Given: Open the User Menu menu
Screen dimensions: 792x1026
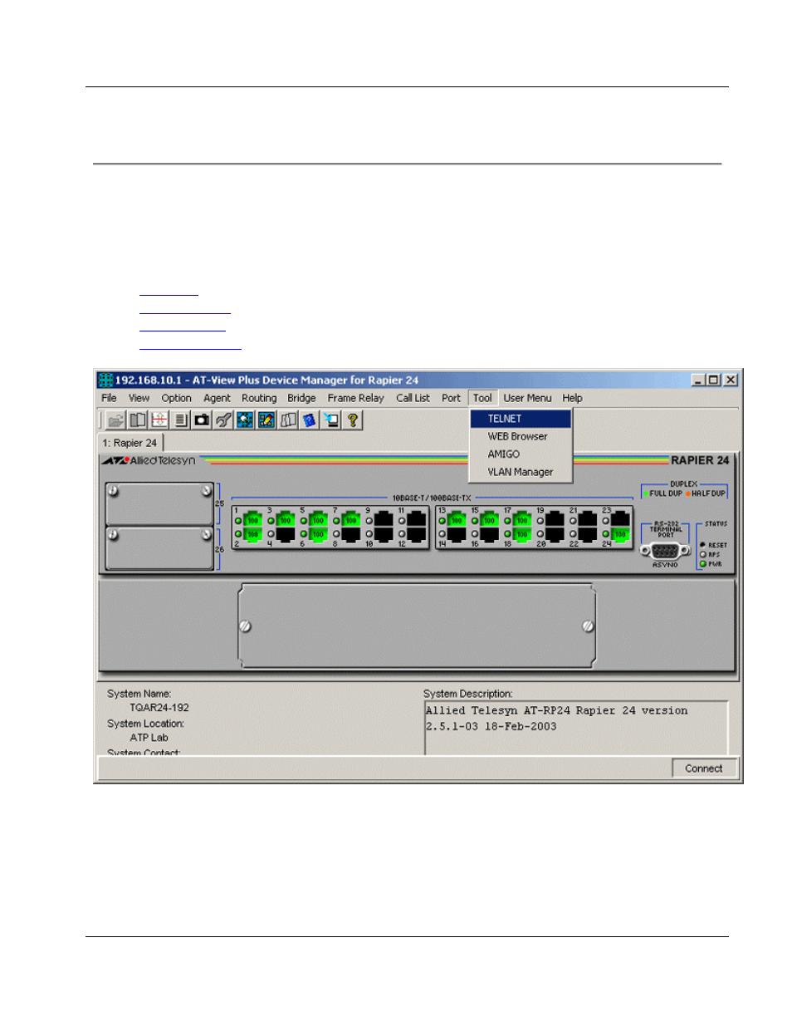Looking at the screenshot, I should (x=527, y=398).
